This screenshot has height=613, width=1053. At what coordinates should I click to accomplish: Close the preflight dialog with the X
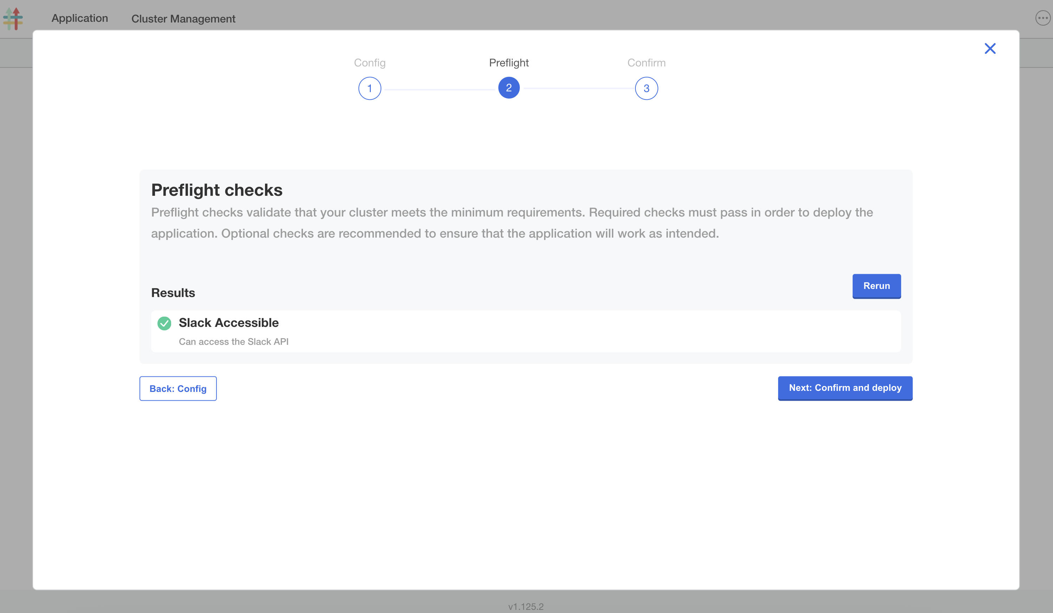click(x=990, y=49)
